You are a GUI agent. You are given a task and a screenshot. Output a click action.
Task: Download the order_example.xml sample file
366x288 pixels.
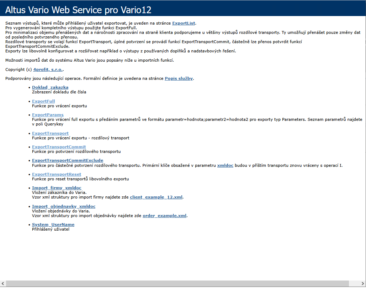click(x=164, y=215)
